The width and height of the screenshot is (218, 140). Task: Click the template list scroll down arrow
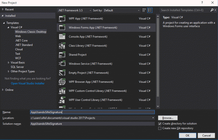158,106
